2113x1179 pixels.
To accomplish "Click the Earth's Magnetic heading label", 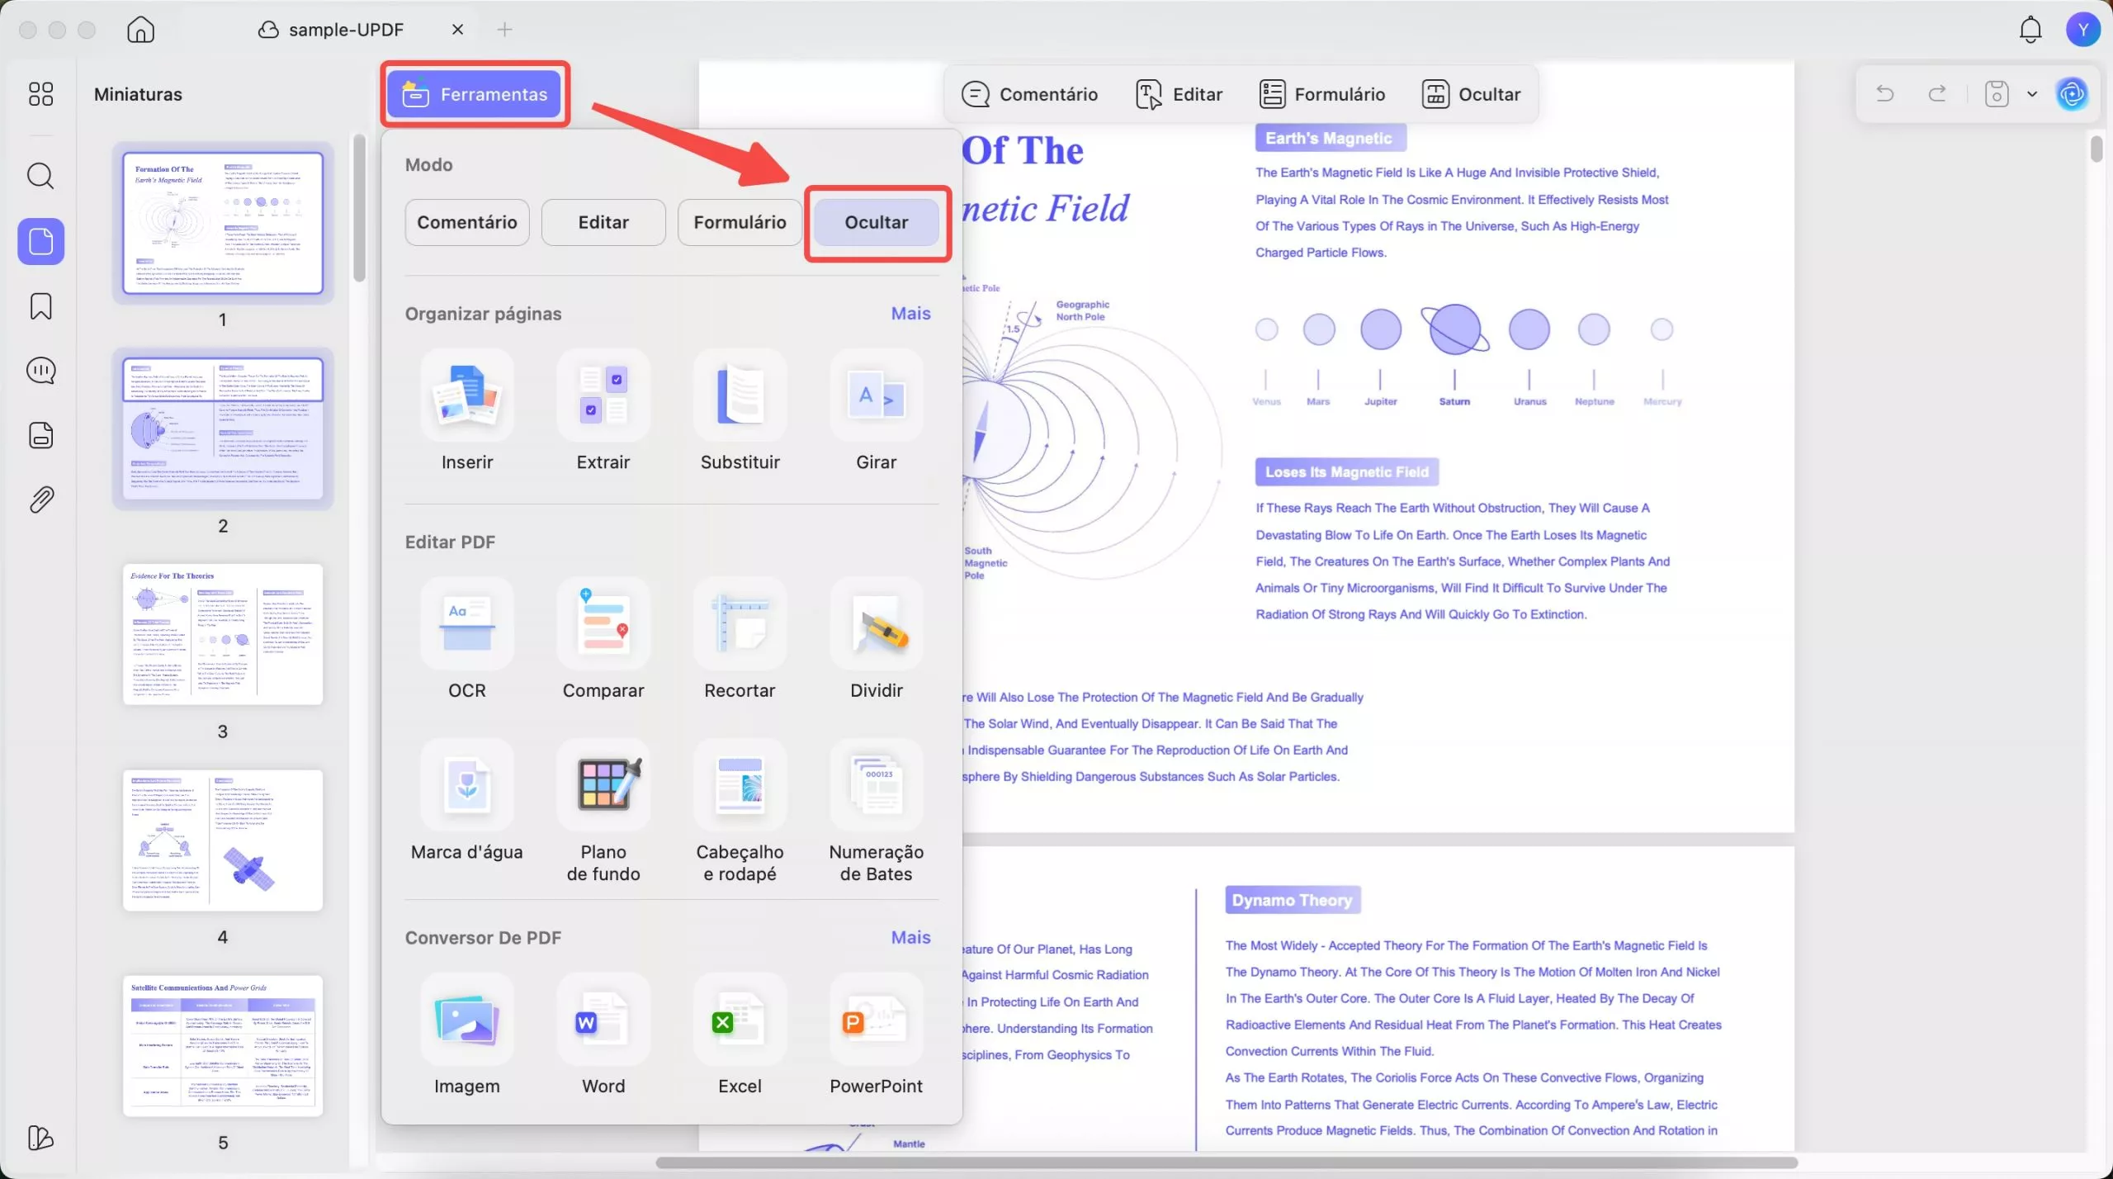I will pyautogui.click(x=1330, y=139).
